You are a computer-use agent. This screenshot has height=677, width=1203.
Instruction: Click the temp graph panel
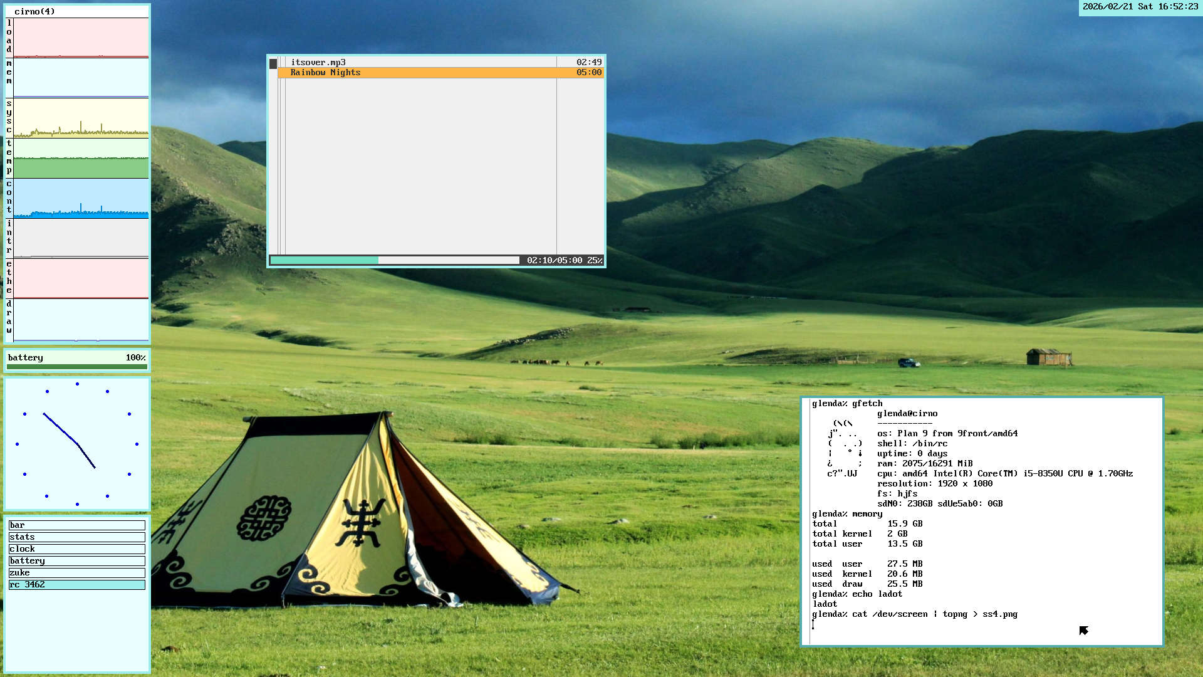pyautogui.click(x=81, y=158)
